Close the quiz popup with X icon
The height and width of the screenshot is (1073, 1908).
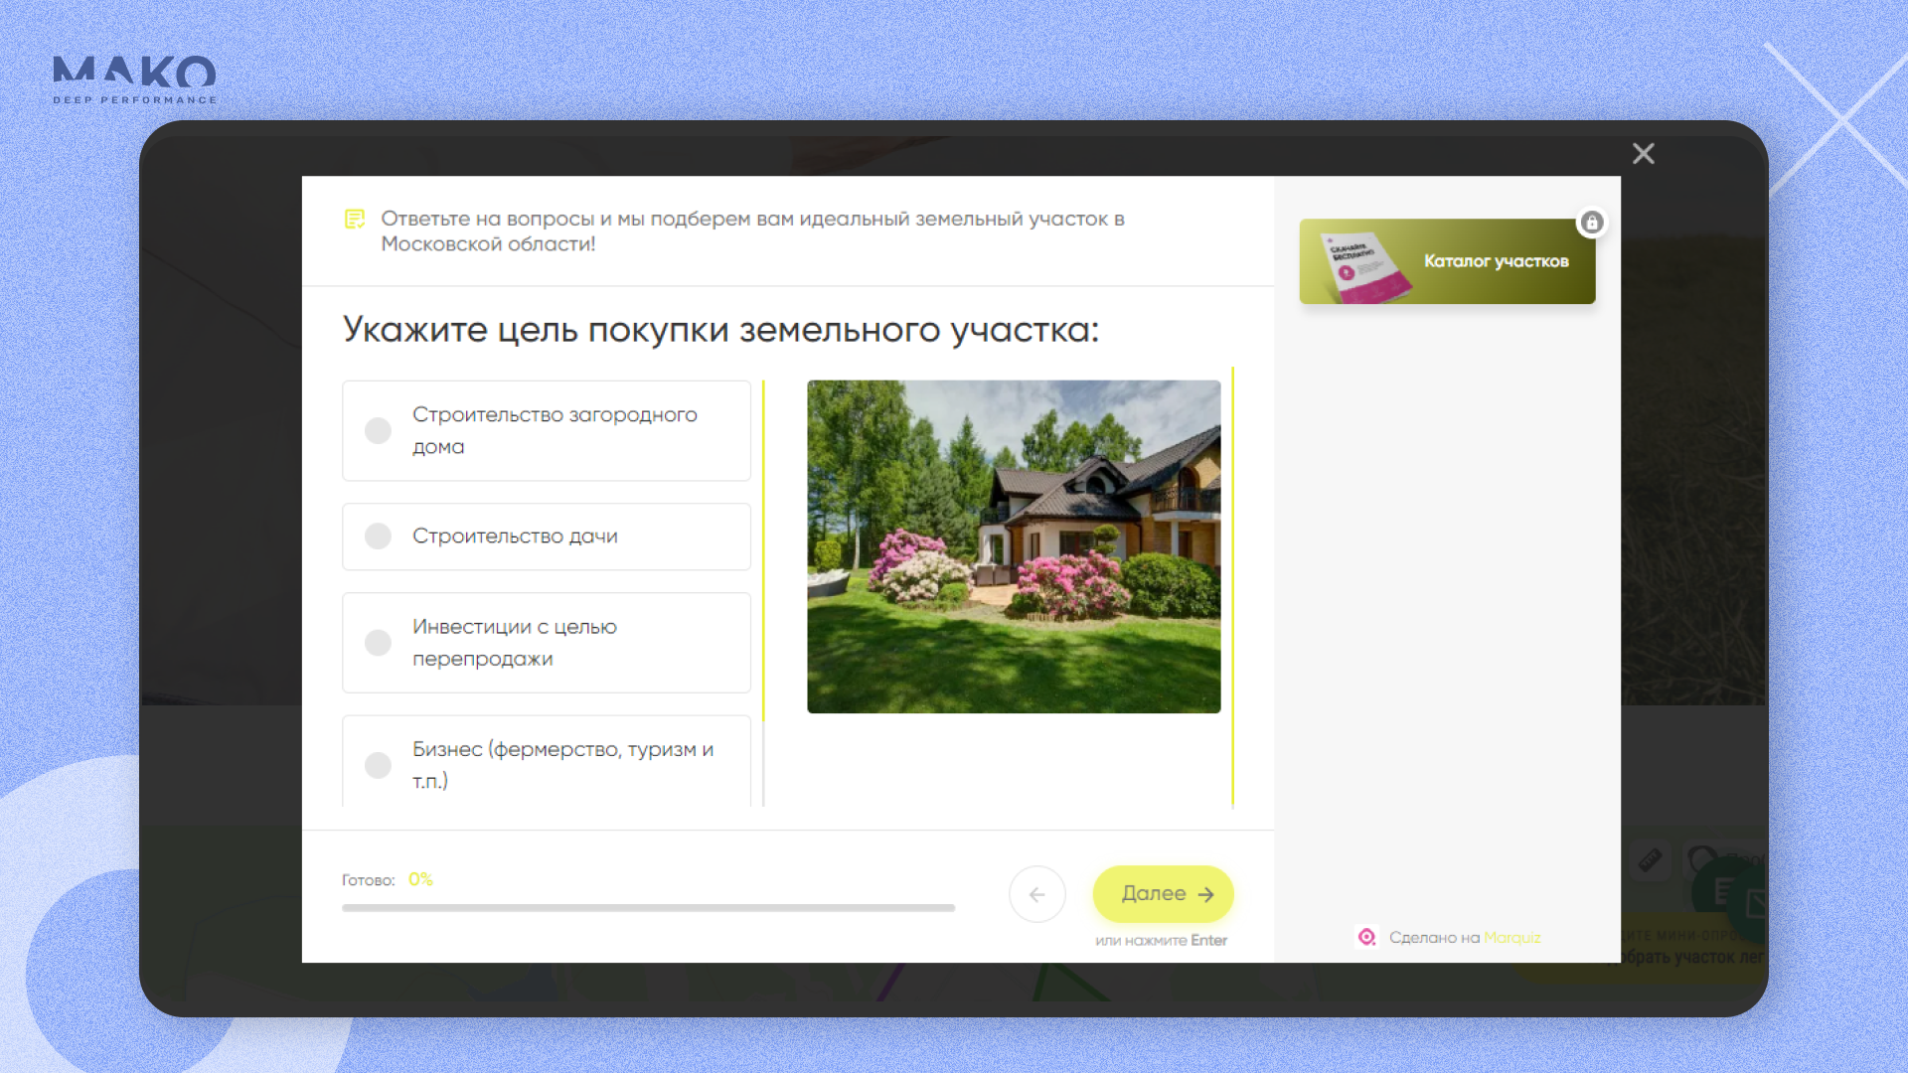point(1643,153)
